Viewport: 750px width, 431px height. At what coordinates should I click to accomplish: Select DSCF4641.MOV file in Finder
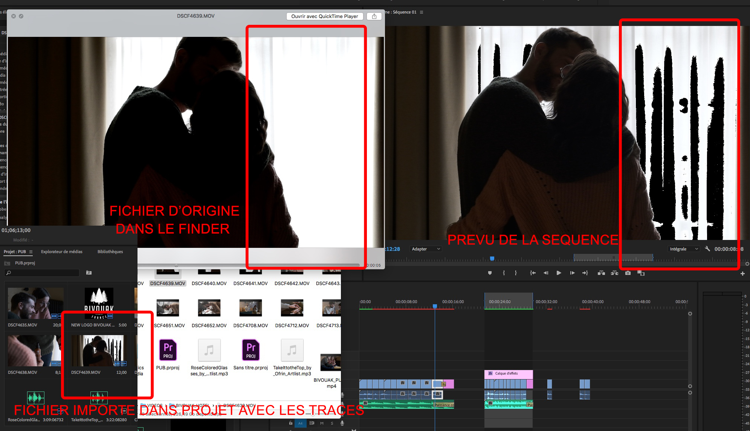tap(251, 283)
